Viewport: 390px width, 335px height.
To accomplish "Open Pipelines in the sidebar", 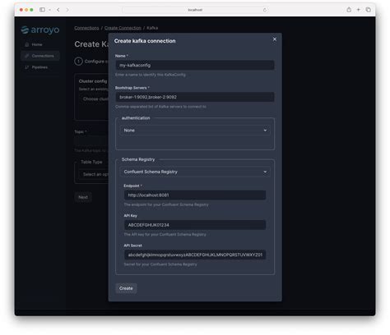I will tap(40, 67).
